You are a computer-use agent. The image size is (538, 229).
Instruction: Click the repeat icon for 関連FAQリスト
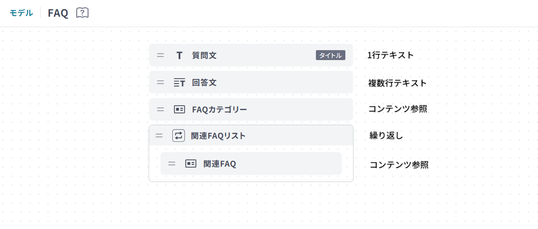179,136
